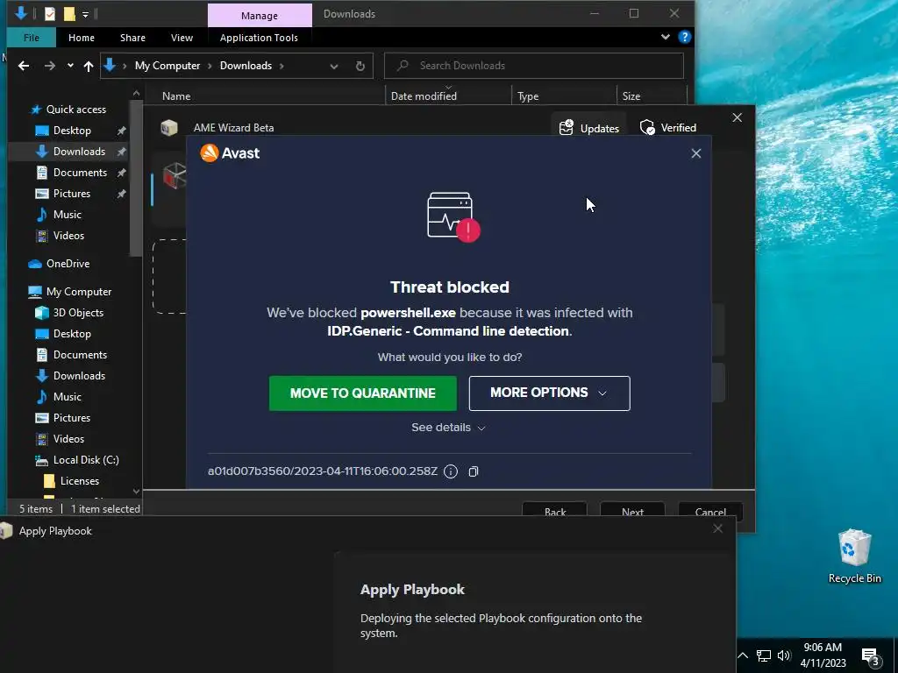The image size is (898, 673).
Task: Click Cancel in AME Wizard
Action: pos(710,512)
